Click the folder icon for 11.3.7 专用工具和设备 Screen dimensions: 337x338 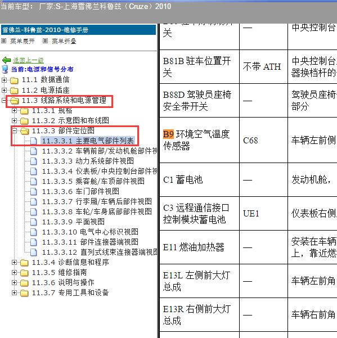click(24, 293)
